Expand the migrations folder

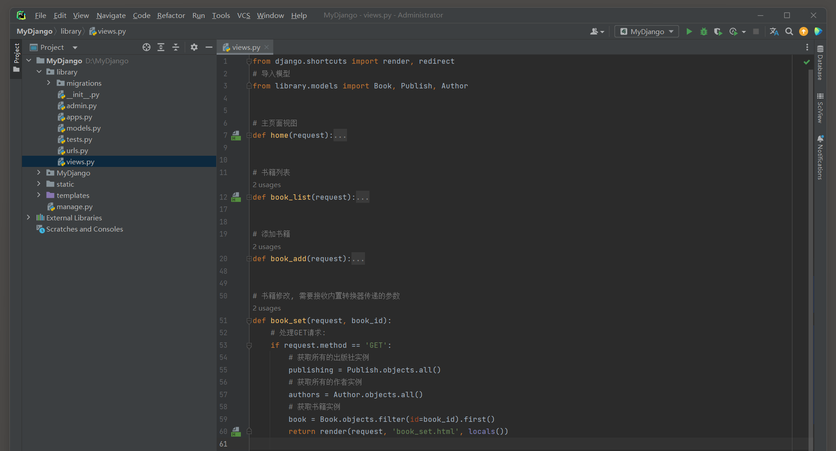coord(49,83)
